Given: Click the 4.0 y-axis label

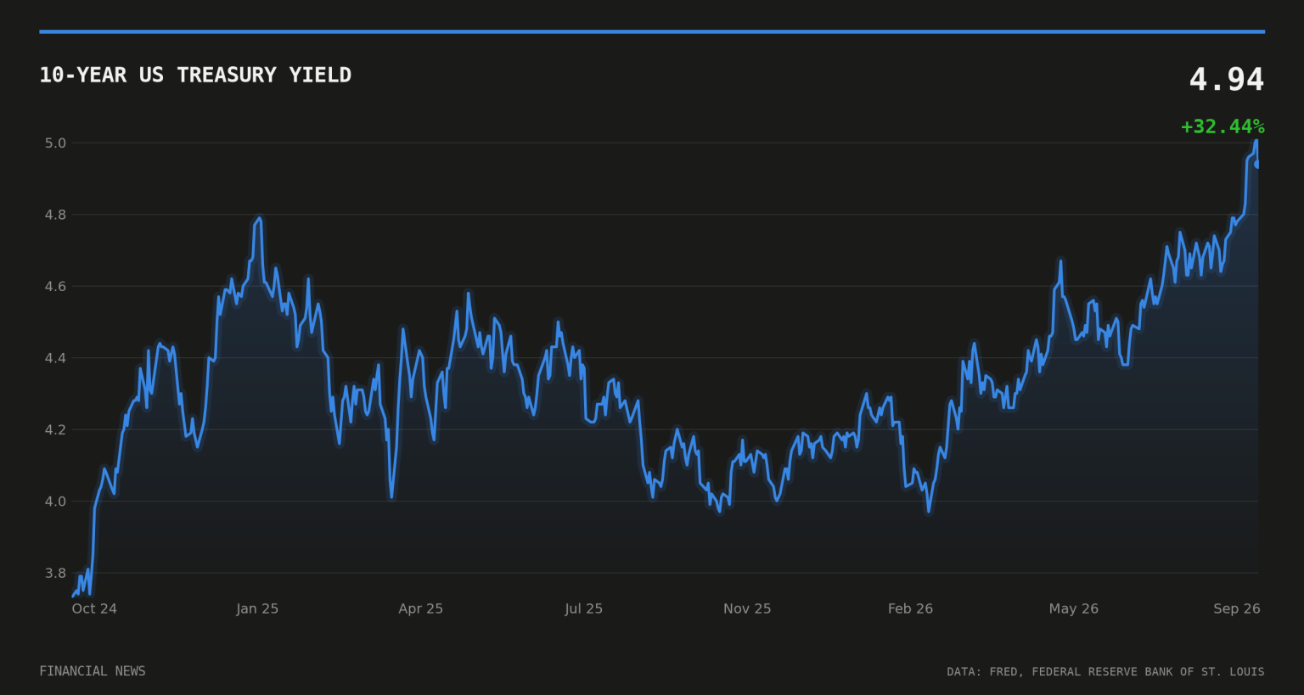Looking at the screenshot, I should point(55,502).
